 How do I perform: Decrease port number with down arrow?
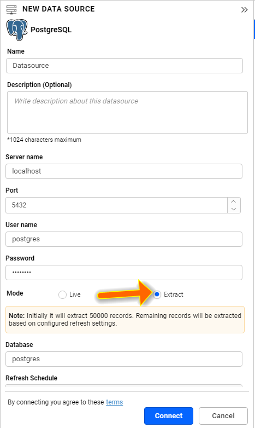coord(234,209)
